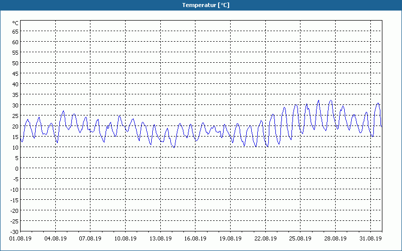Select the 16.08.19 x-axis label

pos(195,238)
